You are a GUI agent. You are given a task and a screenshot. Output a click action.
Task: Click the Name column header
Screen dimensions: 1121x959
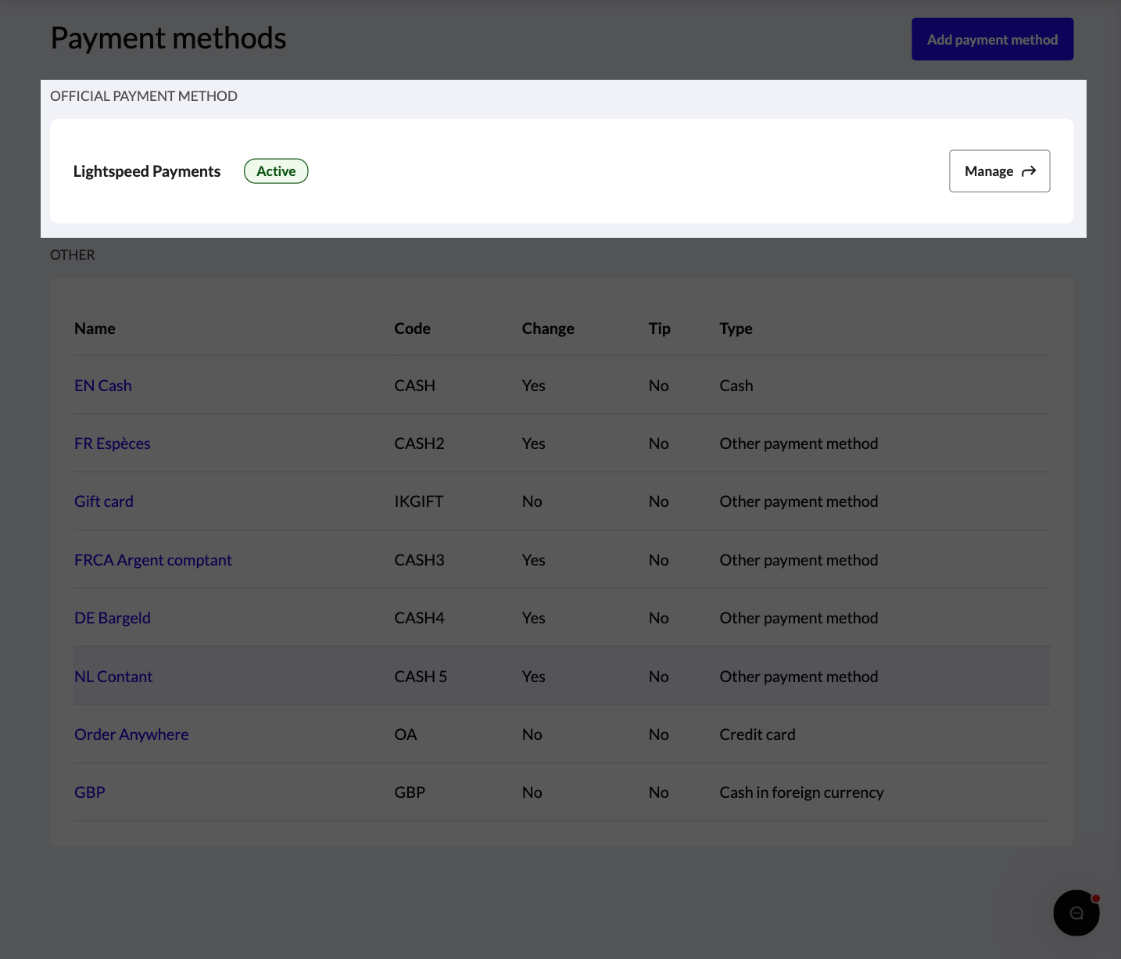point(95,329)
